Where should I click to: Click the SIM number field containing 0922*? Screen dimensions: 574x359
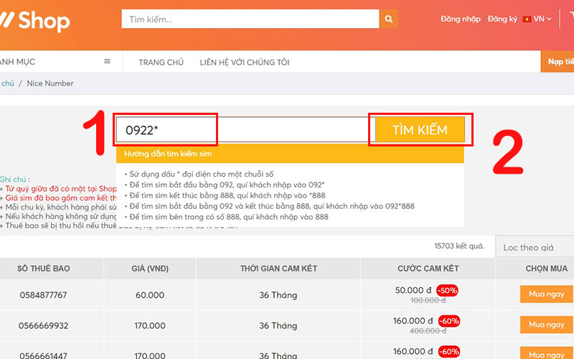click(245, 130)
